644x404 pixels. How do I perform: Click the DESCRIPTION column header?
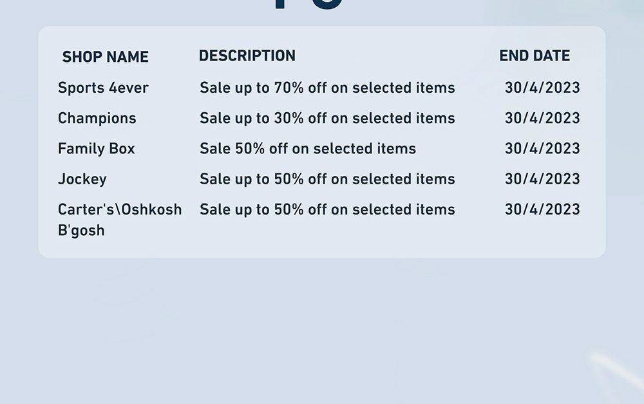pyautogui.click(x=247, y=55)
